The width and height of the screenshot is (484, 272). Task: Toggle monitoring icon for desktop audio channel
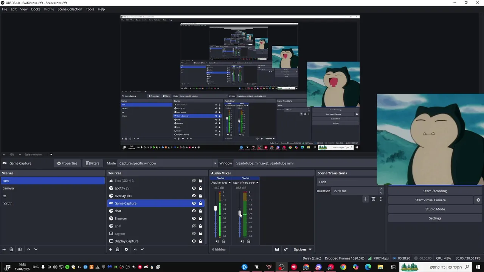(x=248, y=241)
